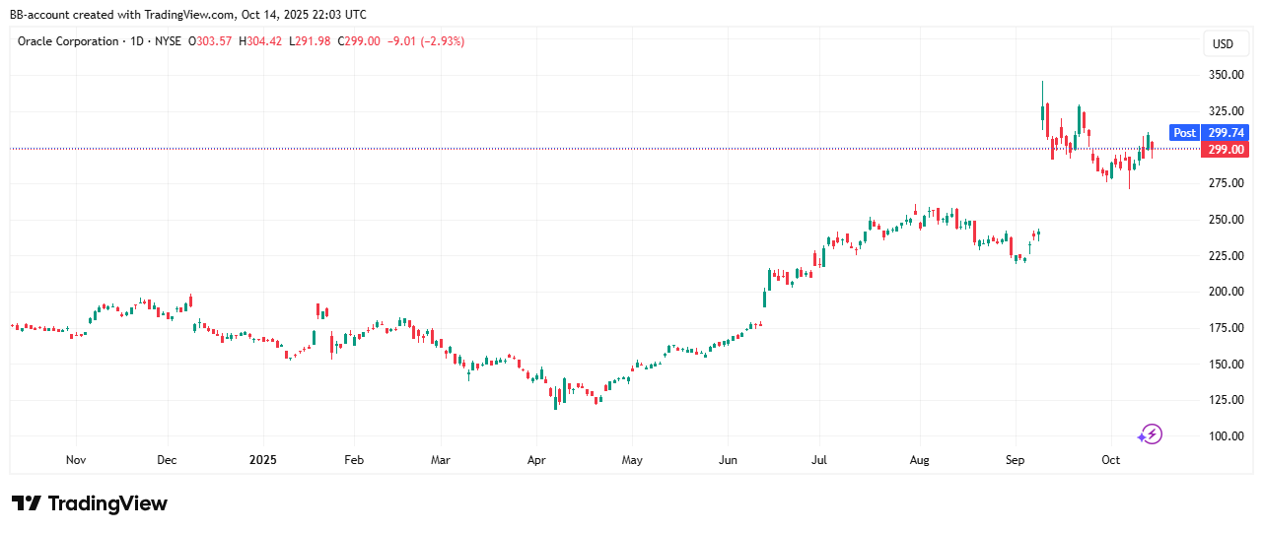Click the Apr label on time axis
Image resolution: width=1263 pixels, height=533 pixels.
[x=536, y=460]
